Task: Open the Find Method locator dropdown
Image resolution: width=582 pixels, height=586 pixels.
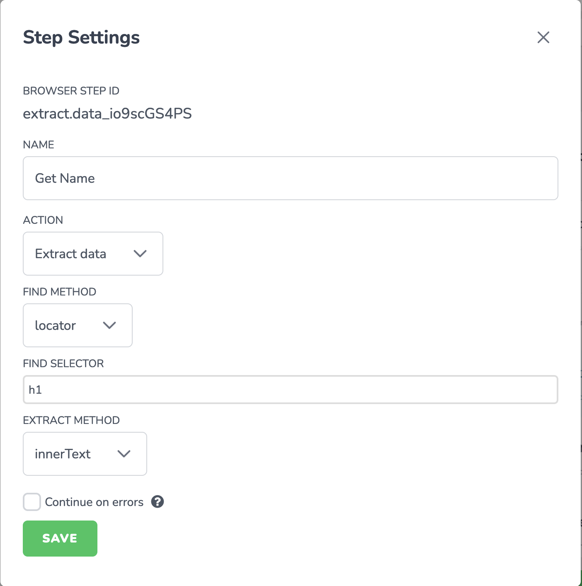Action: tap(78, 325)
